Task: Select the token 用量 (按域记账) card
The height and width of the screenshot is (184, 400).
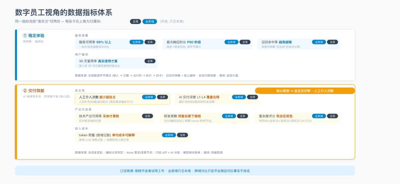Action: point(132,137)
